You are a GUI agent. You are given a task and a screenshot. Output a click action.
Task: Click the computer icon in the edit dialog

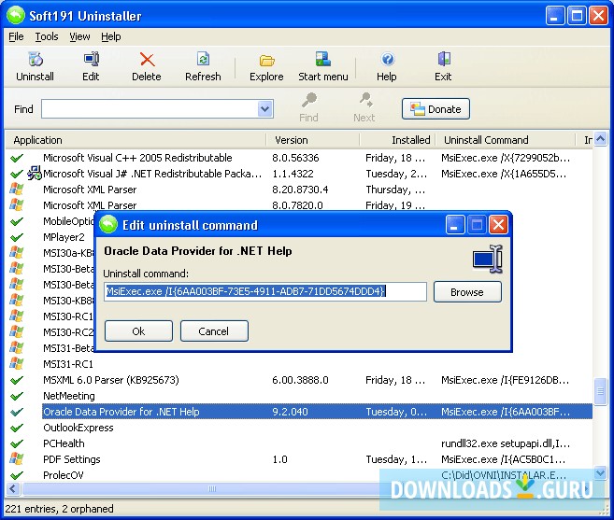488,259
